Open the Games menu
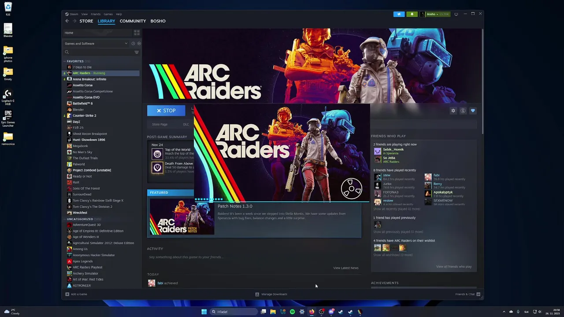This screenshot has width=564, height=317. pos(108,14)
